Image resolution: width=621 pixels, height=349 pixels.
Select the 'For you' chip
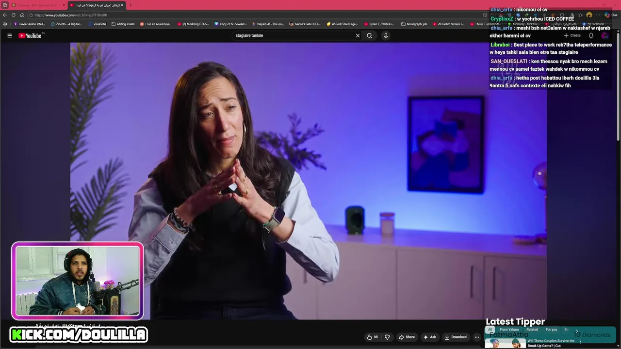[551, 330]
